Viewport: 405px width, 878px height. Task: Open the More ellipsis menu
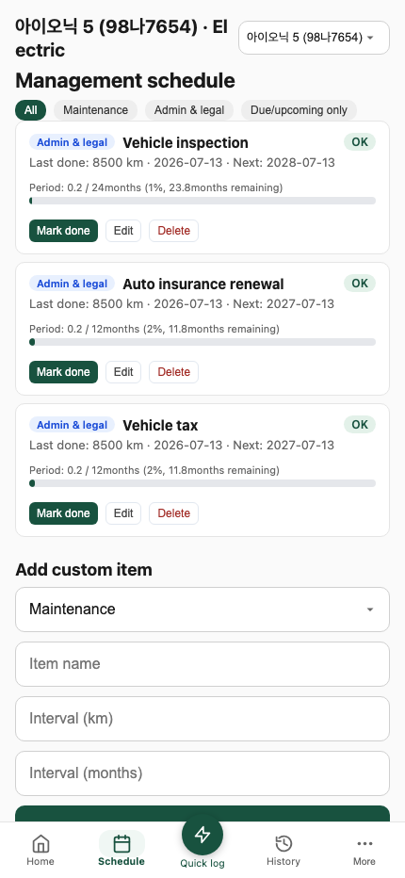coord(364,843)
